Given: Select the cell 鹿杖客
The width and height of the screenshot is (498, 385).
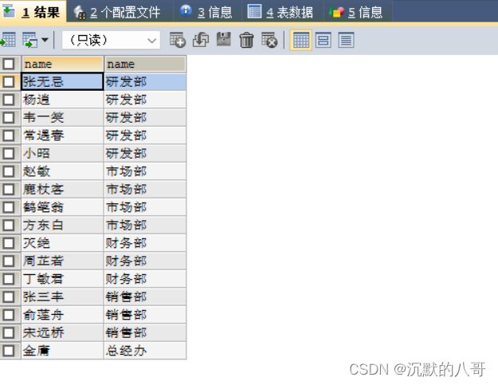Looking at the screenshot, I should coord(63,190).
